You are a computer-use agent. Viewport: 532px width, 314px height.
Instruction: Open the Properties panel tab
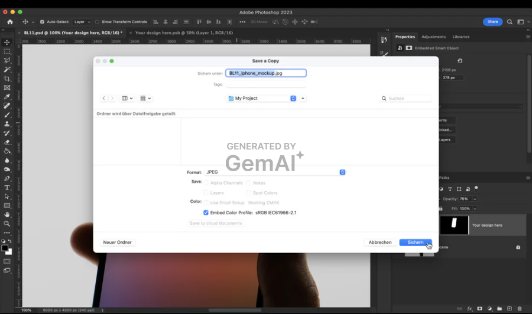point(405,37)
